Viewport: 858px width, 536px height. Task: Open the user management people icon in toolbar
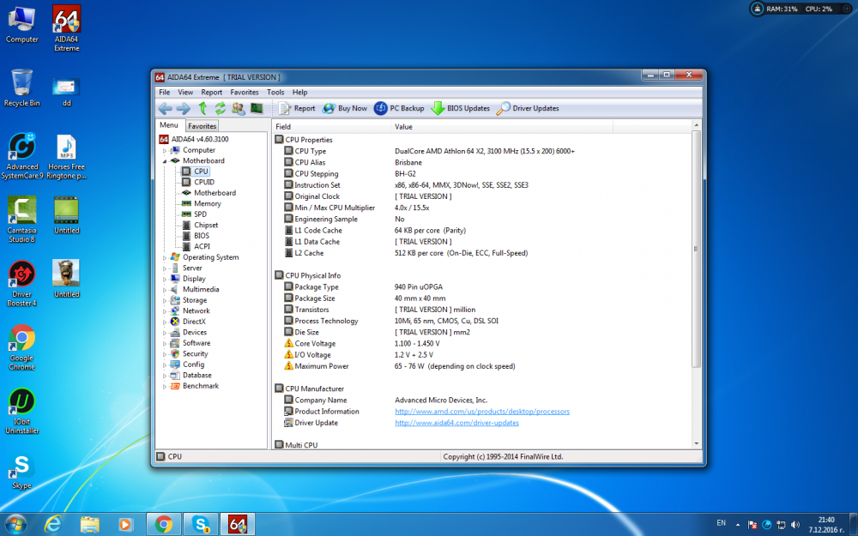coord(238,108)
